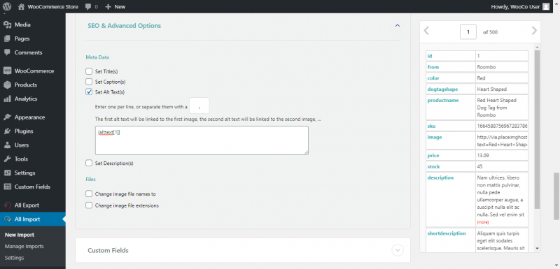Click the color field label

(433, 78)
